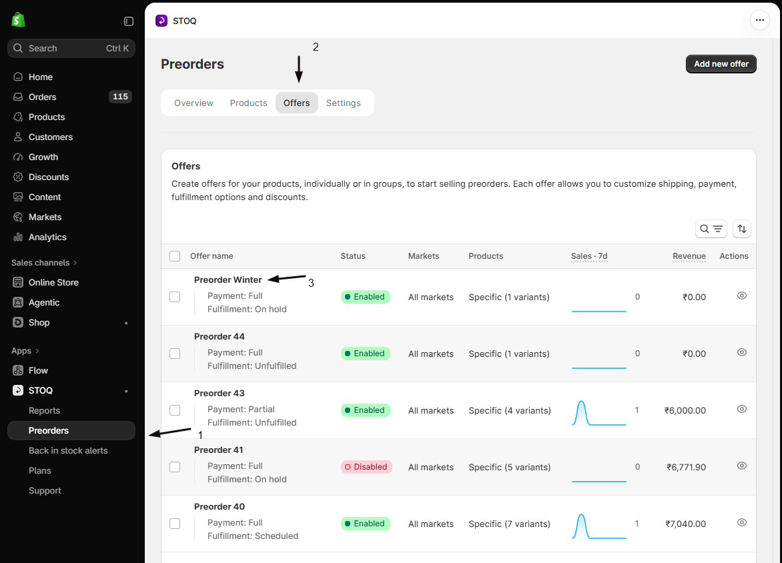Expand the Sales channels section

coord(45,263)
